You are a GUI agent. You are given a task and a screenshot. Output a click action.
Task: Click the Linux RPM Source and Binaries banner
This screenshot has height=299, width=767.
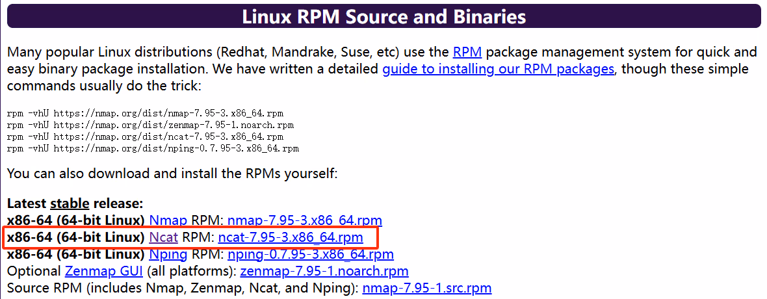[x=383, y=16]
